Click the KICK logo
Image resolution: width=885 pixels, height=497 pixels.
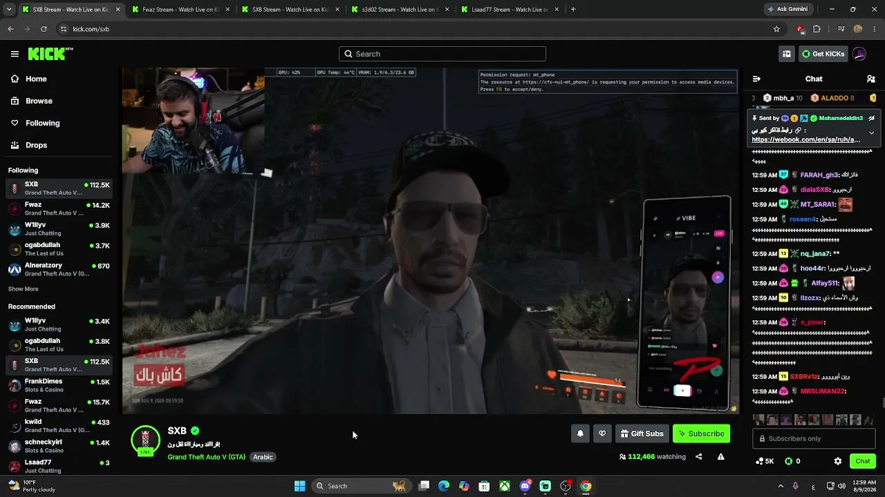click(50, 54)
